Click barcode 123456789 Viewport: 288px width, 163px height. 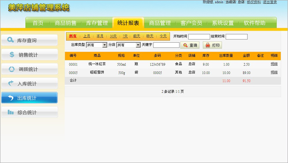click(x=157, y=64)
